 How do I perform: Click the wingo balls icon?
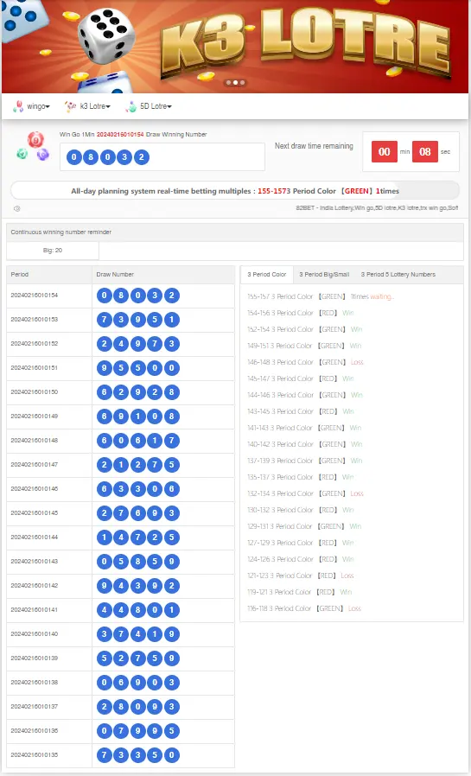pos(18,106)
